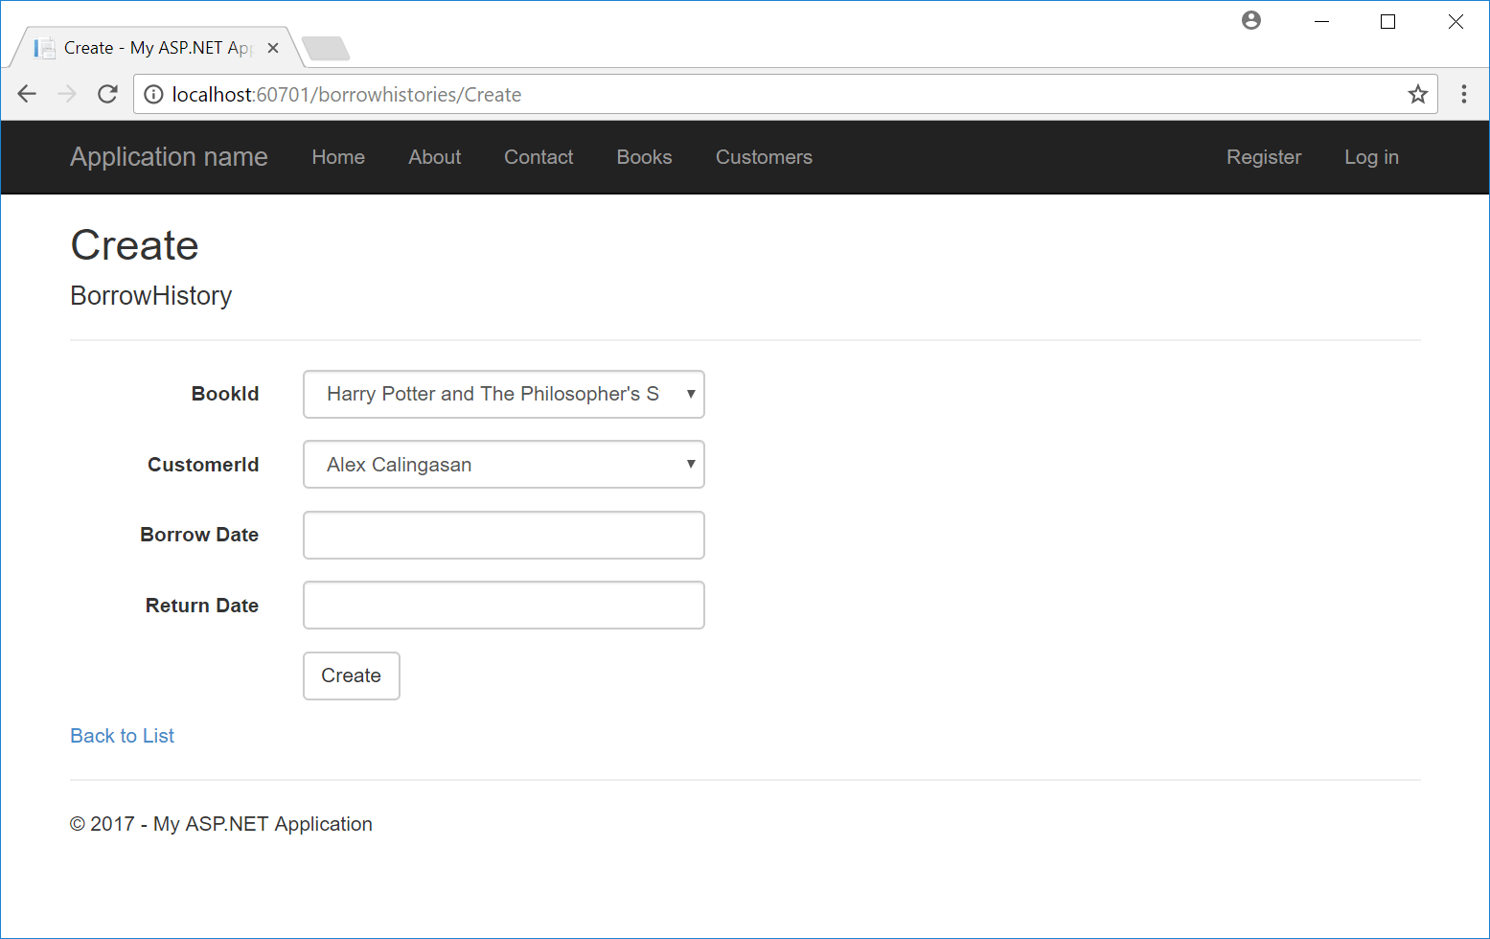The height and width of the screenshot is (939, 1490).
Task: Go back to the previous page
Action: pos(27,94)
